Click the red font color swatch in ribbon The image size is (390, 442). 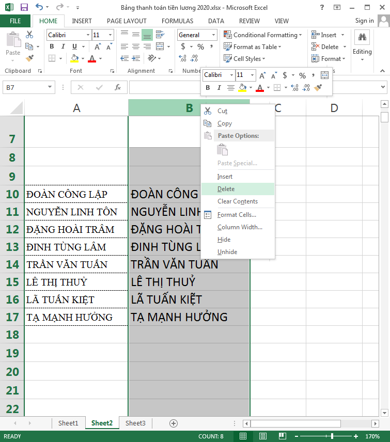tap(92, 59)
